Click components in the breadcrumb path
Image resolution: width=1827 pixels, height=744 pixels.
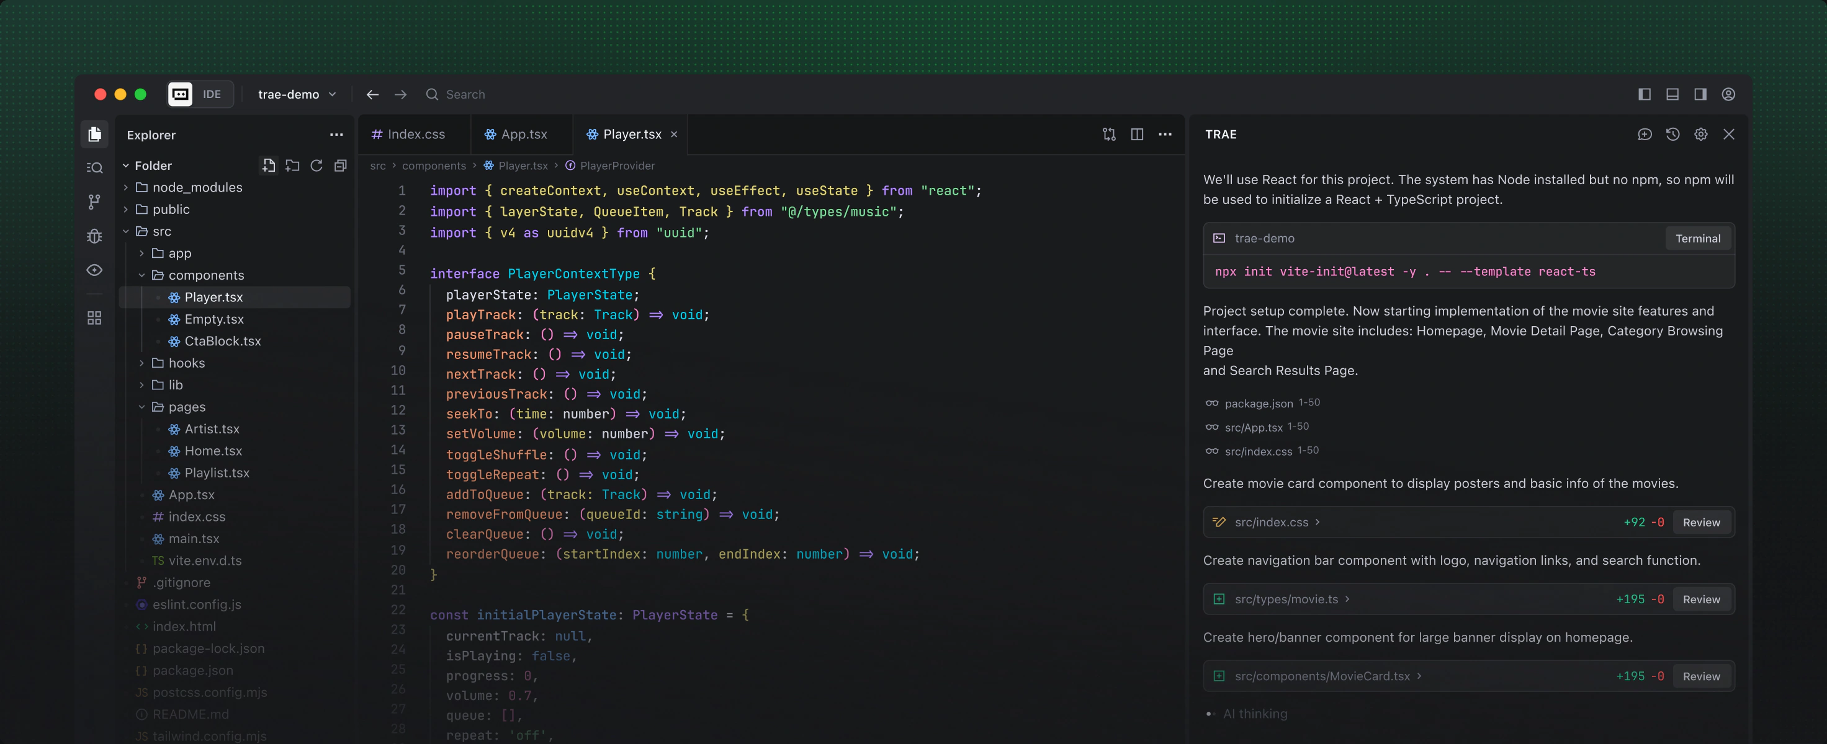(434, 166)
